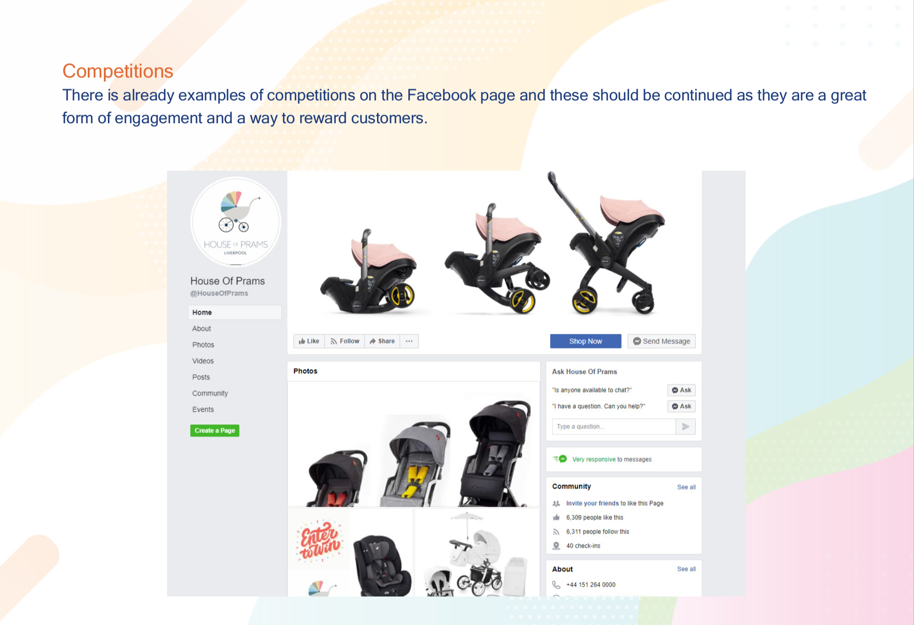Go to the Photos sidebar section
This screenshot has width=914, height=625.
[x=203, y=345]
